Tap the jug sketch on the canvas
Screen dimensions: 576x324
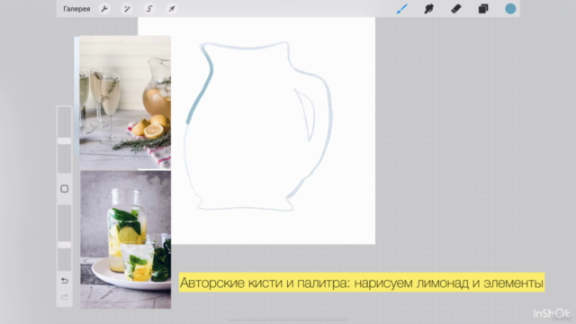click(x=258, y=126)
